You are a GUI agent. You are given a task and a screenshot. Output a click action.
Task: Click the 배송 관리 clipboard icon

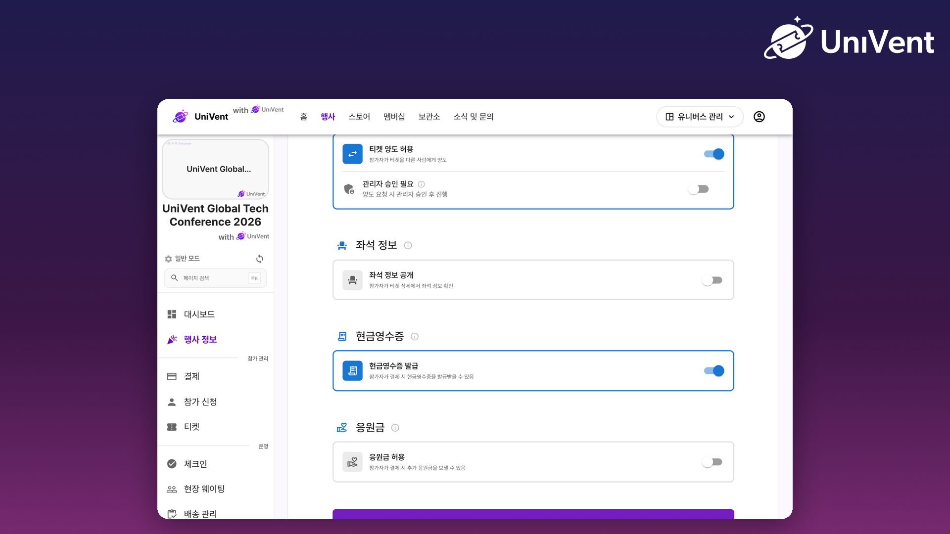(x=172, y=514)
